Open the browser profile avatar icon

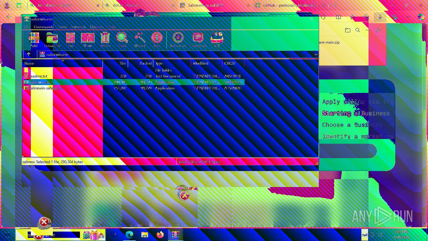[7, 5]
